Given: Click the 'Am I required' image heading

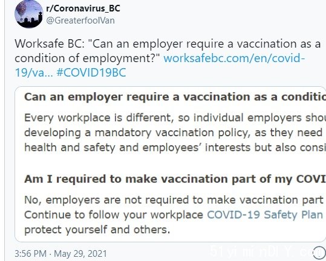Looking at the screenshot, I should coord(175,179).
